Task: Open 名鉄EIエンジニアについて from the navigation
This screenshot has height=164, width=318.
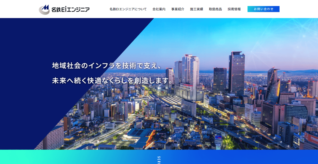Action: 128,9
